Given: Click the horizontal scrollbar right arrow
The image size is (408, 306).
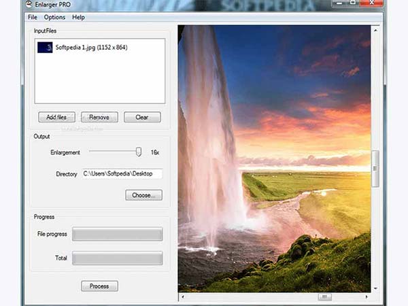Looking at the screenshot, I should tap(367, 296).
